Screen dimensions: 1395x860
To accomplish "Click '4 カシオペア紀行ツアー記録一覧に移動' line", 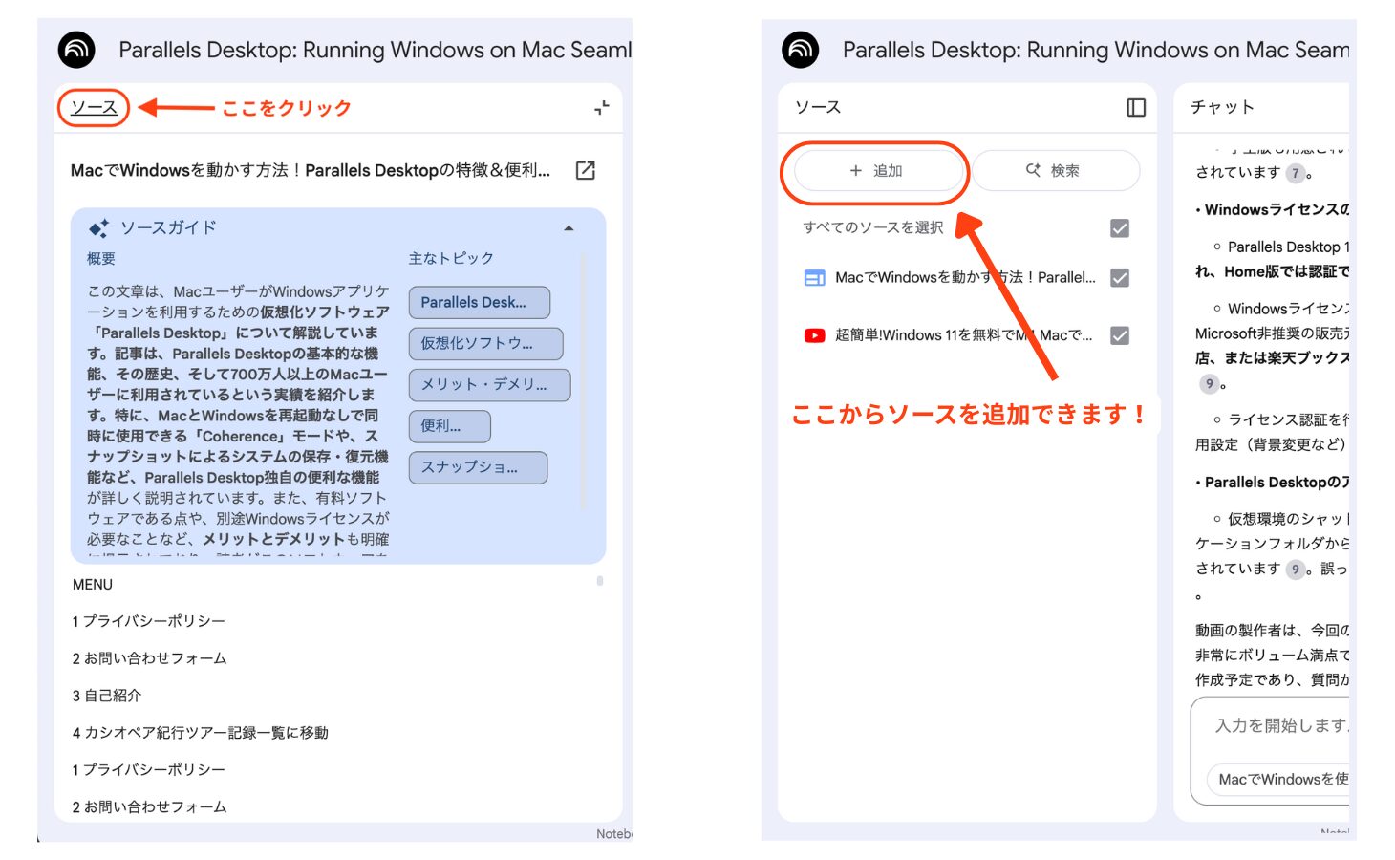I will point(200,733).
